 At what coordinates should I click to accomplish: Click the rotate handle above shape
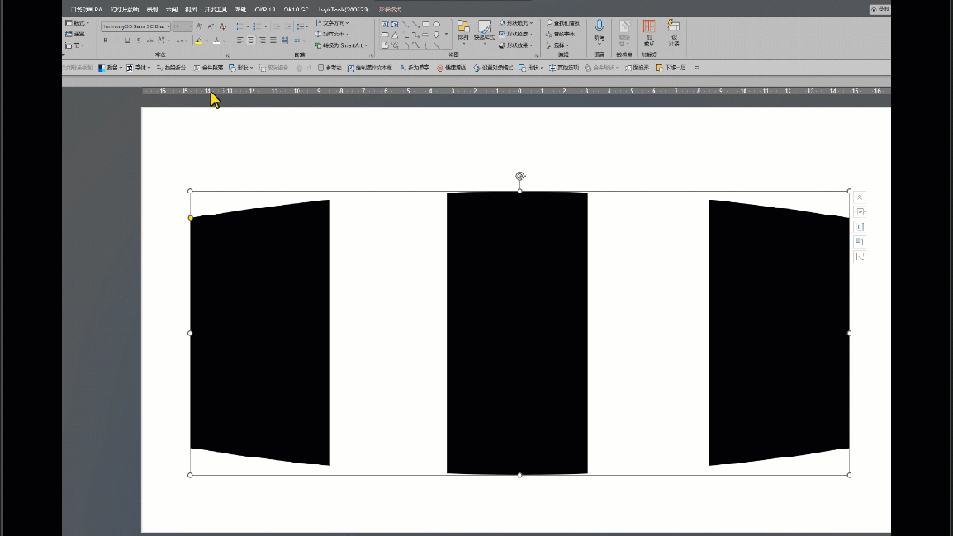click(x=519, y=177)
